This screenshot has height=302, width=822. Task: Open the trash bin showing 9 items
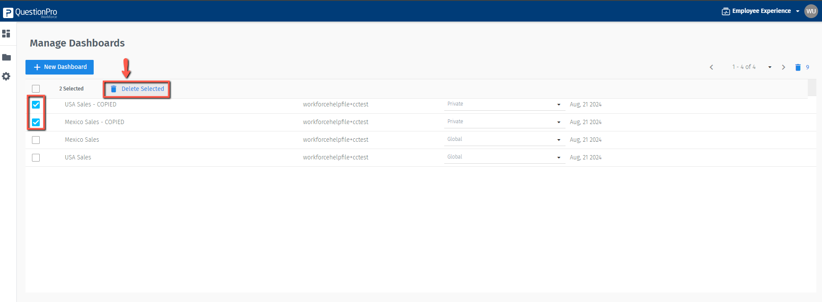point(802,67)
